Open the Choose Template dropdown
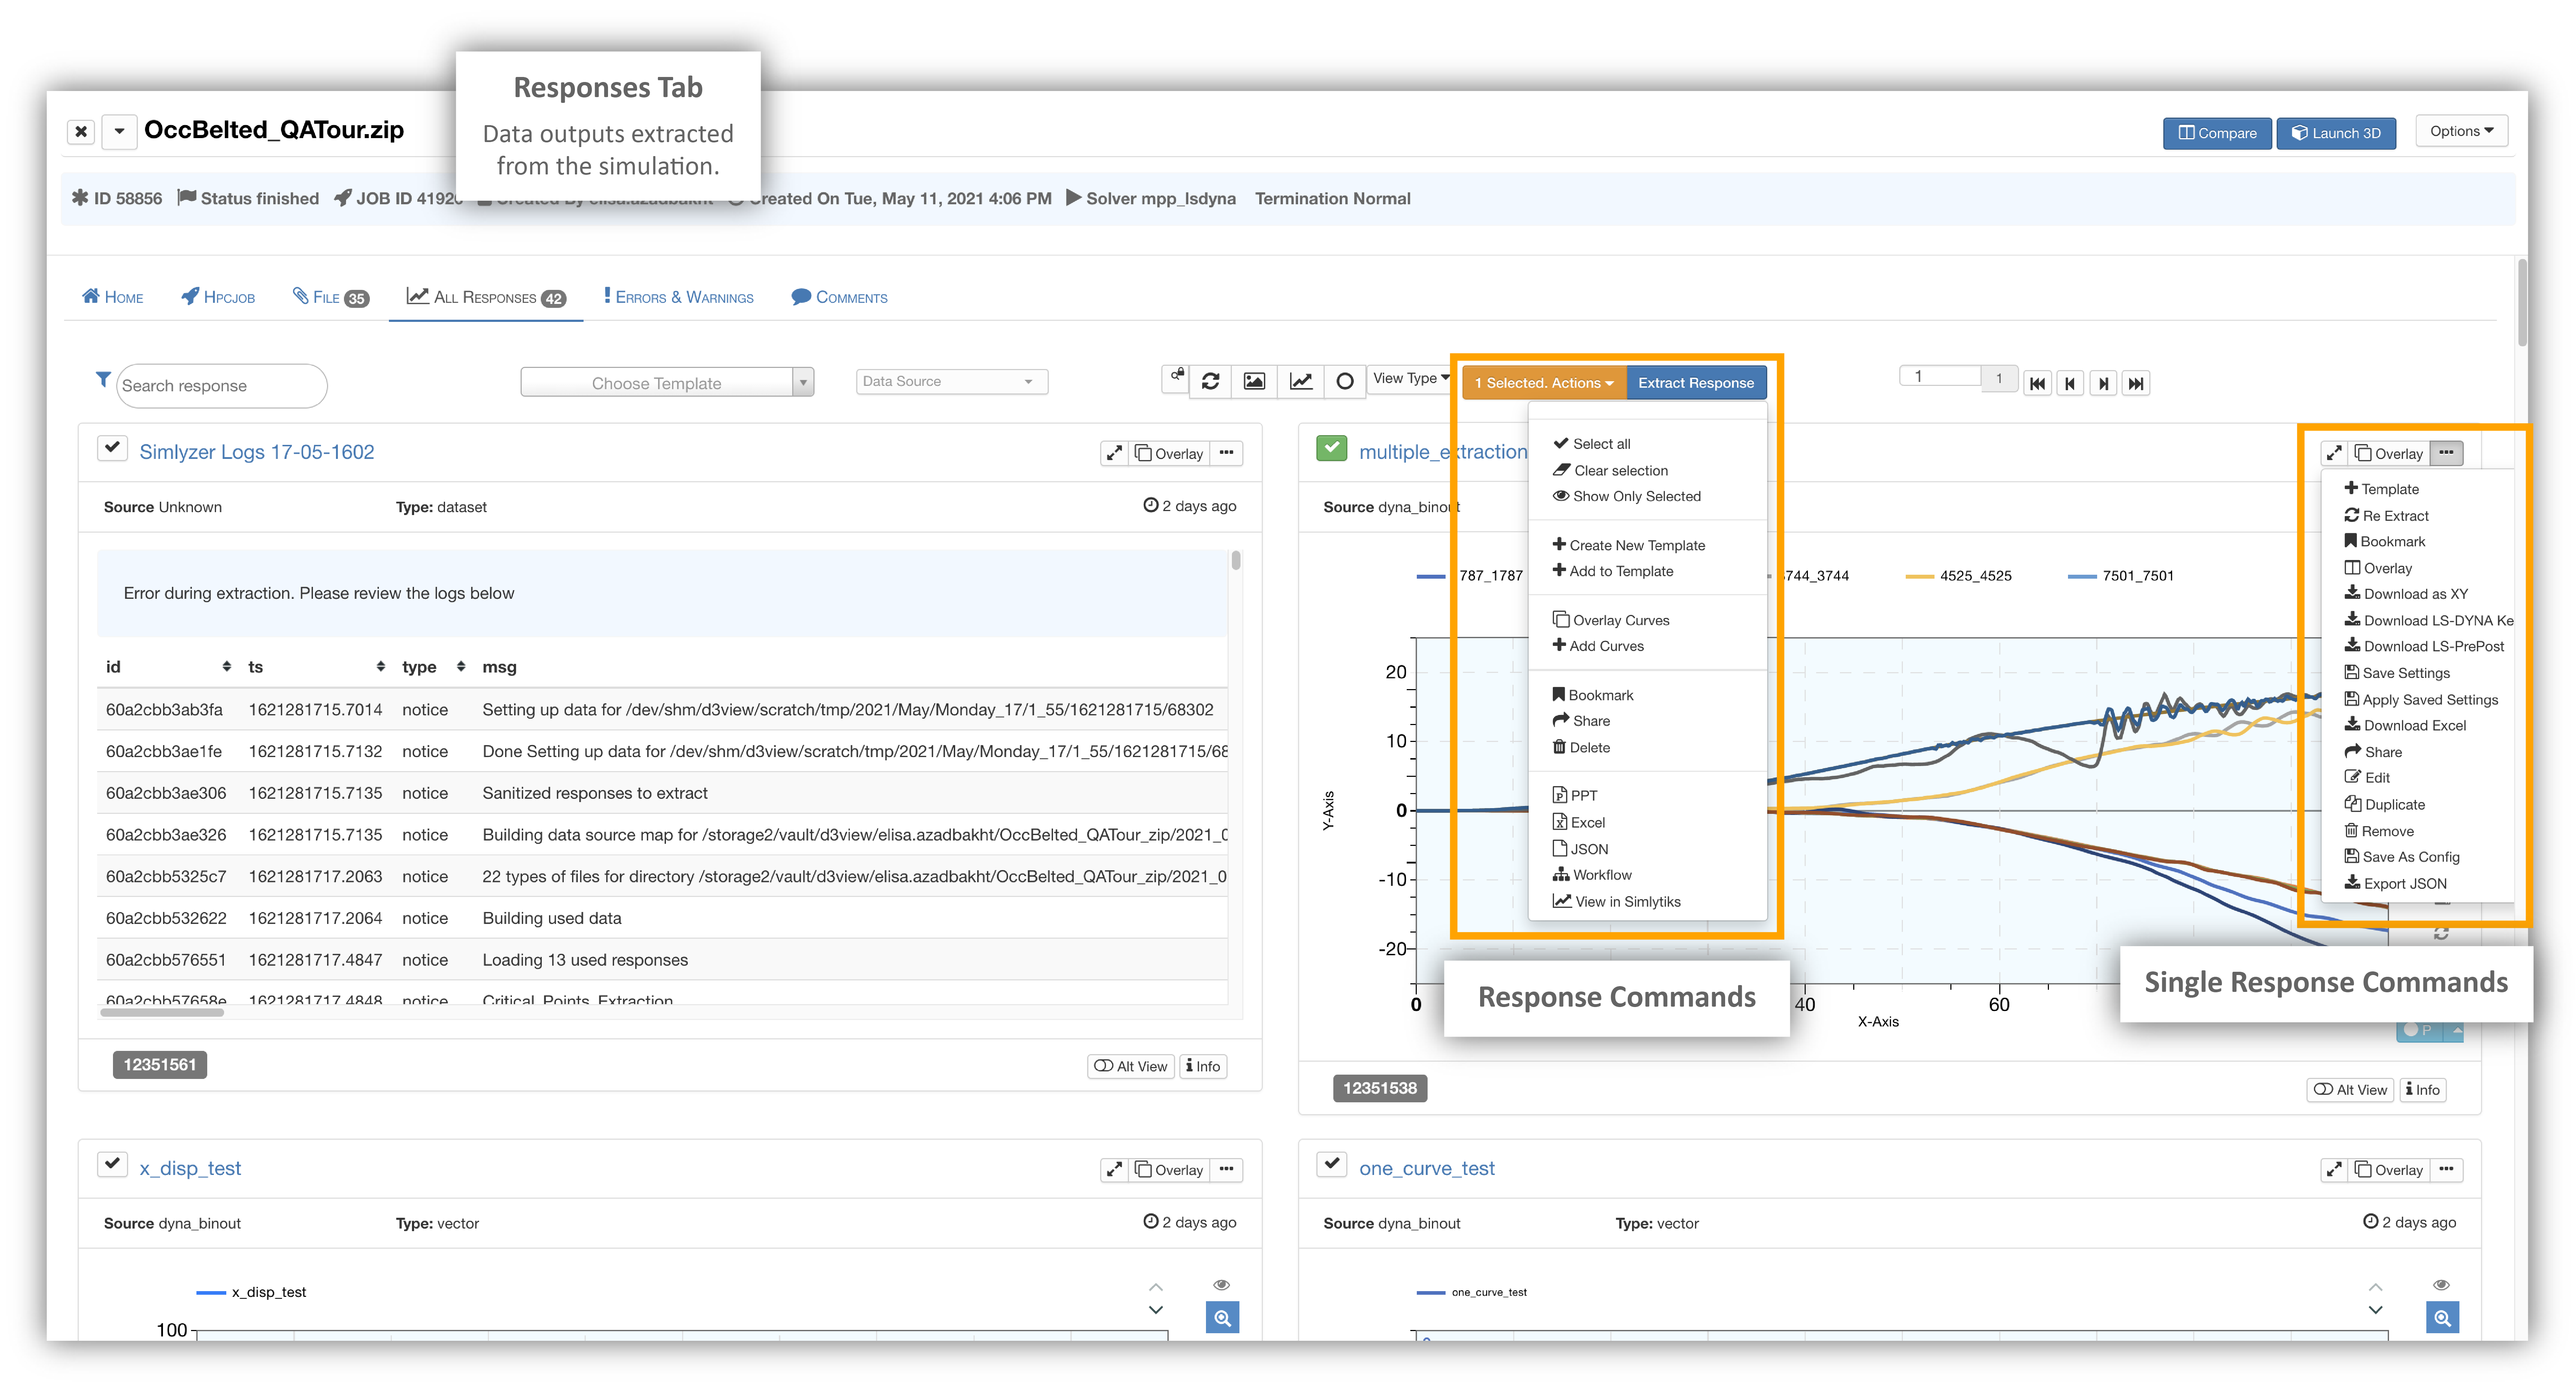This screenshot has width=2576, height=1385. pos(667,382)
